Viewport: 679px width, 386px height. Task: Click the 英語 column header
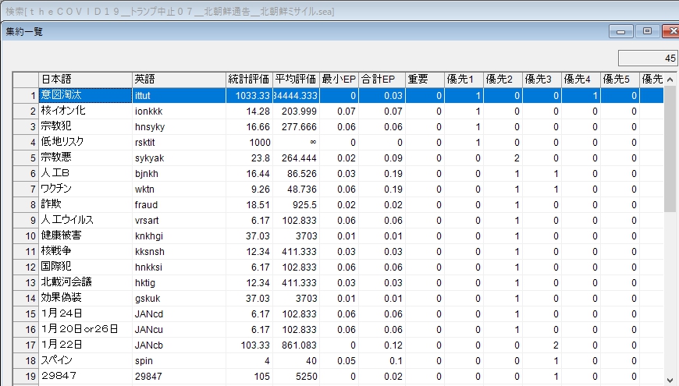pos(179,80)
